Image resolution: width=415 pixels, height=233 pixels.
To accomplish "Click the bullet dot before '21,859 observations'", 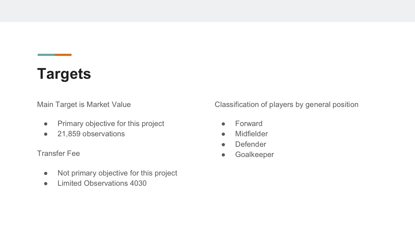I will pos(46,134).
